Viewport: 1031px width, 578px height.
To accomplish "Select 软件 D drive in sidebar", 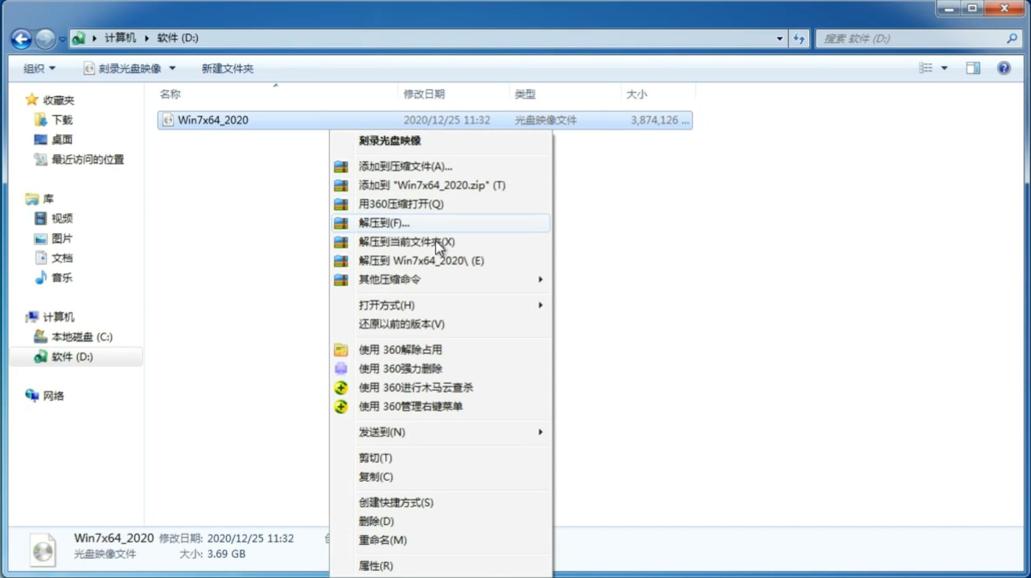I will pos(71,356).
